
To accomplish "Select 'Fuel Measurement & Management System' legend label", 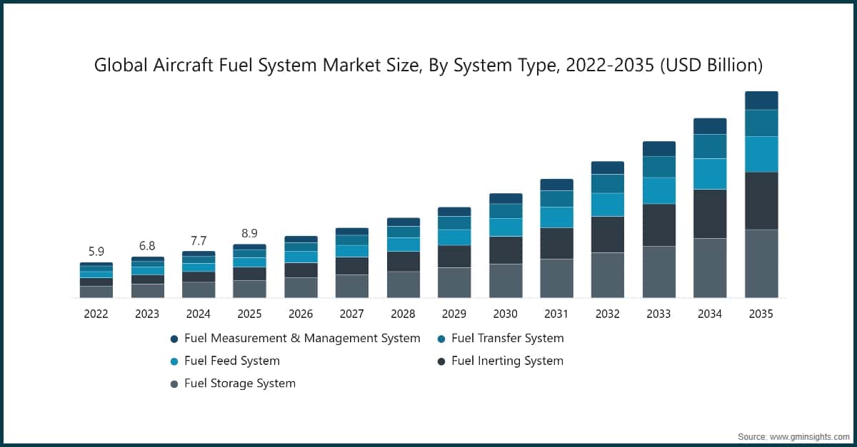I will [302, 338].
